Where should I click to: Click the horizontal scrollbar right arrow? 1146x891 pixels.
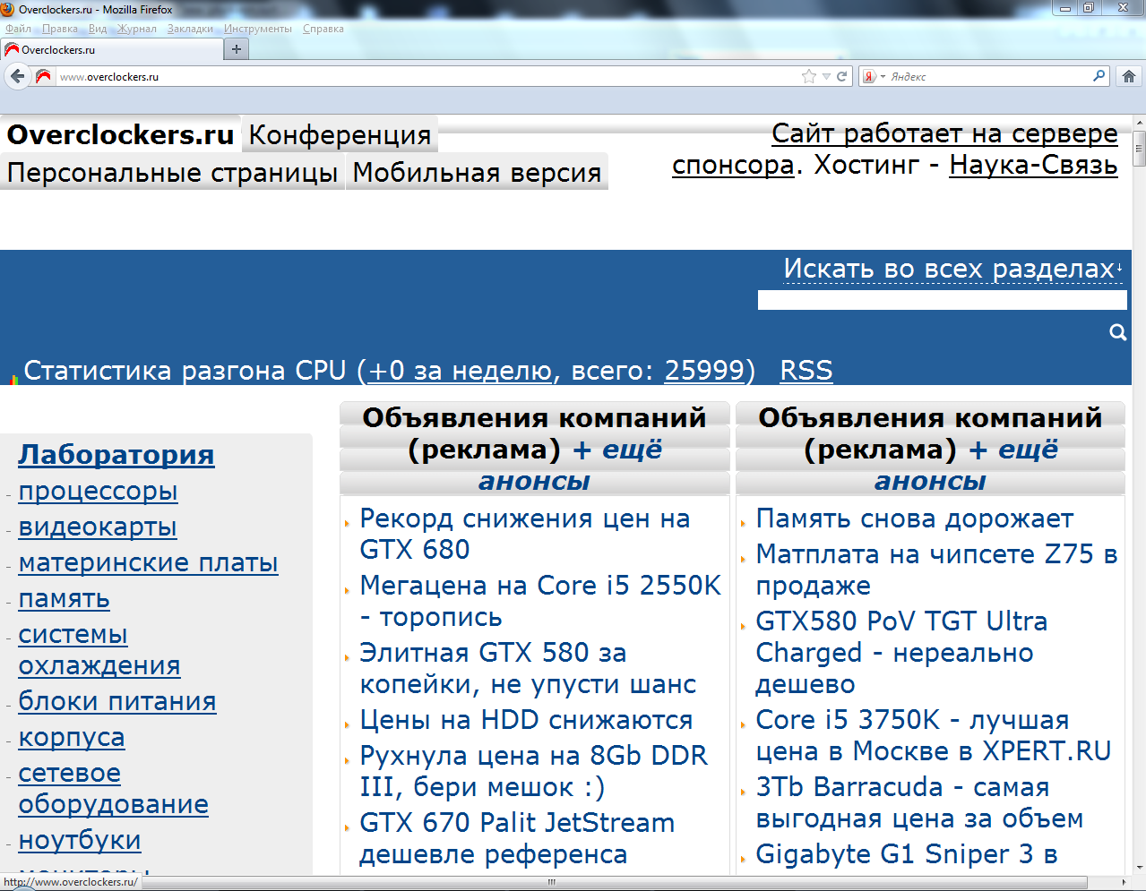1124,883
